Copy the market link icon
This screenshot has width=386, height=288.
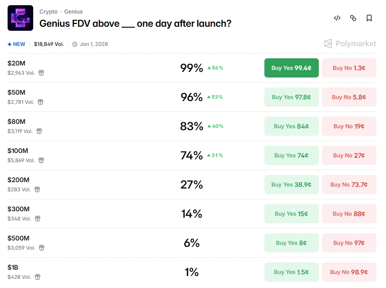353,18
